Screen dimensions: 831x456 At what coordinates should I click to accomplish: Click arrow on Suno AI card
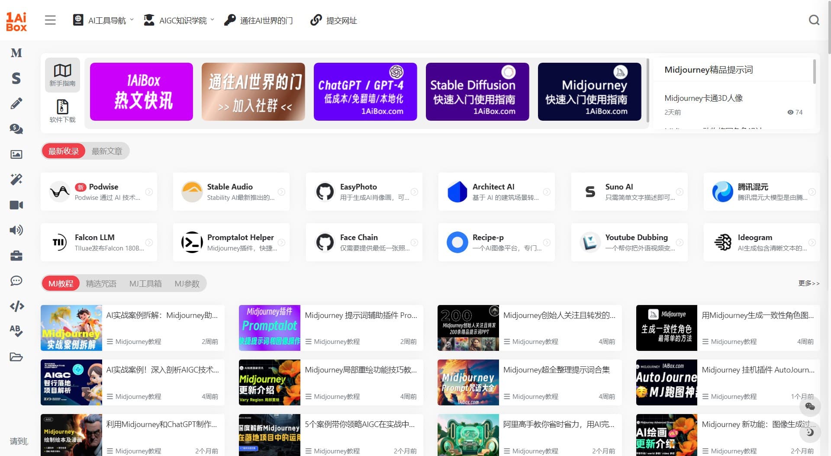(x=680, y=192)
